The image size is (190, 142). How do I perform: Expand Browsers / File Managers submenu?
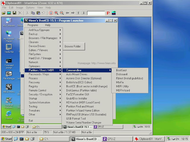44,38
